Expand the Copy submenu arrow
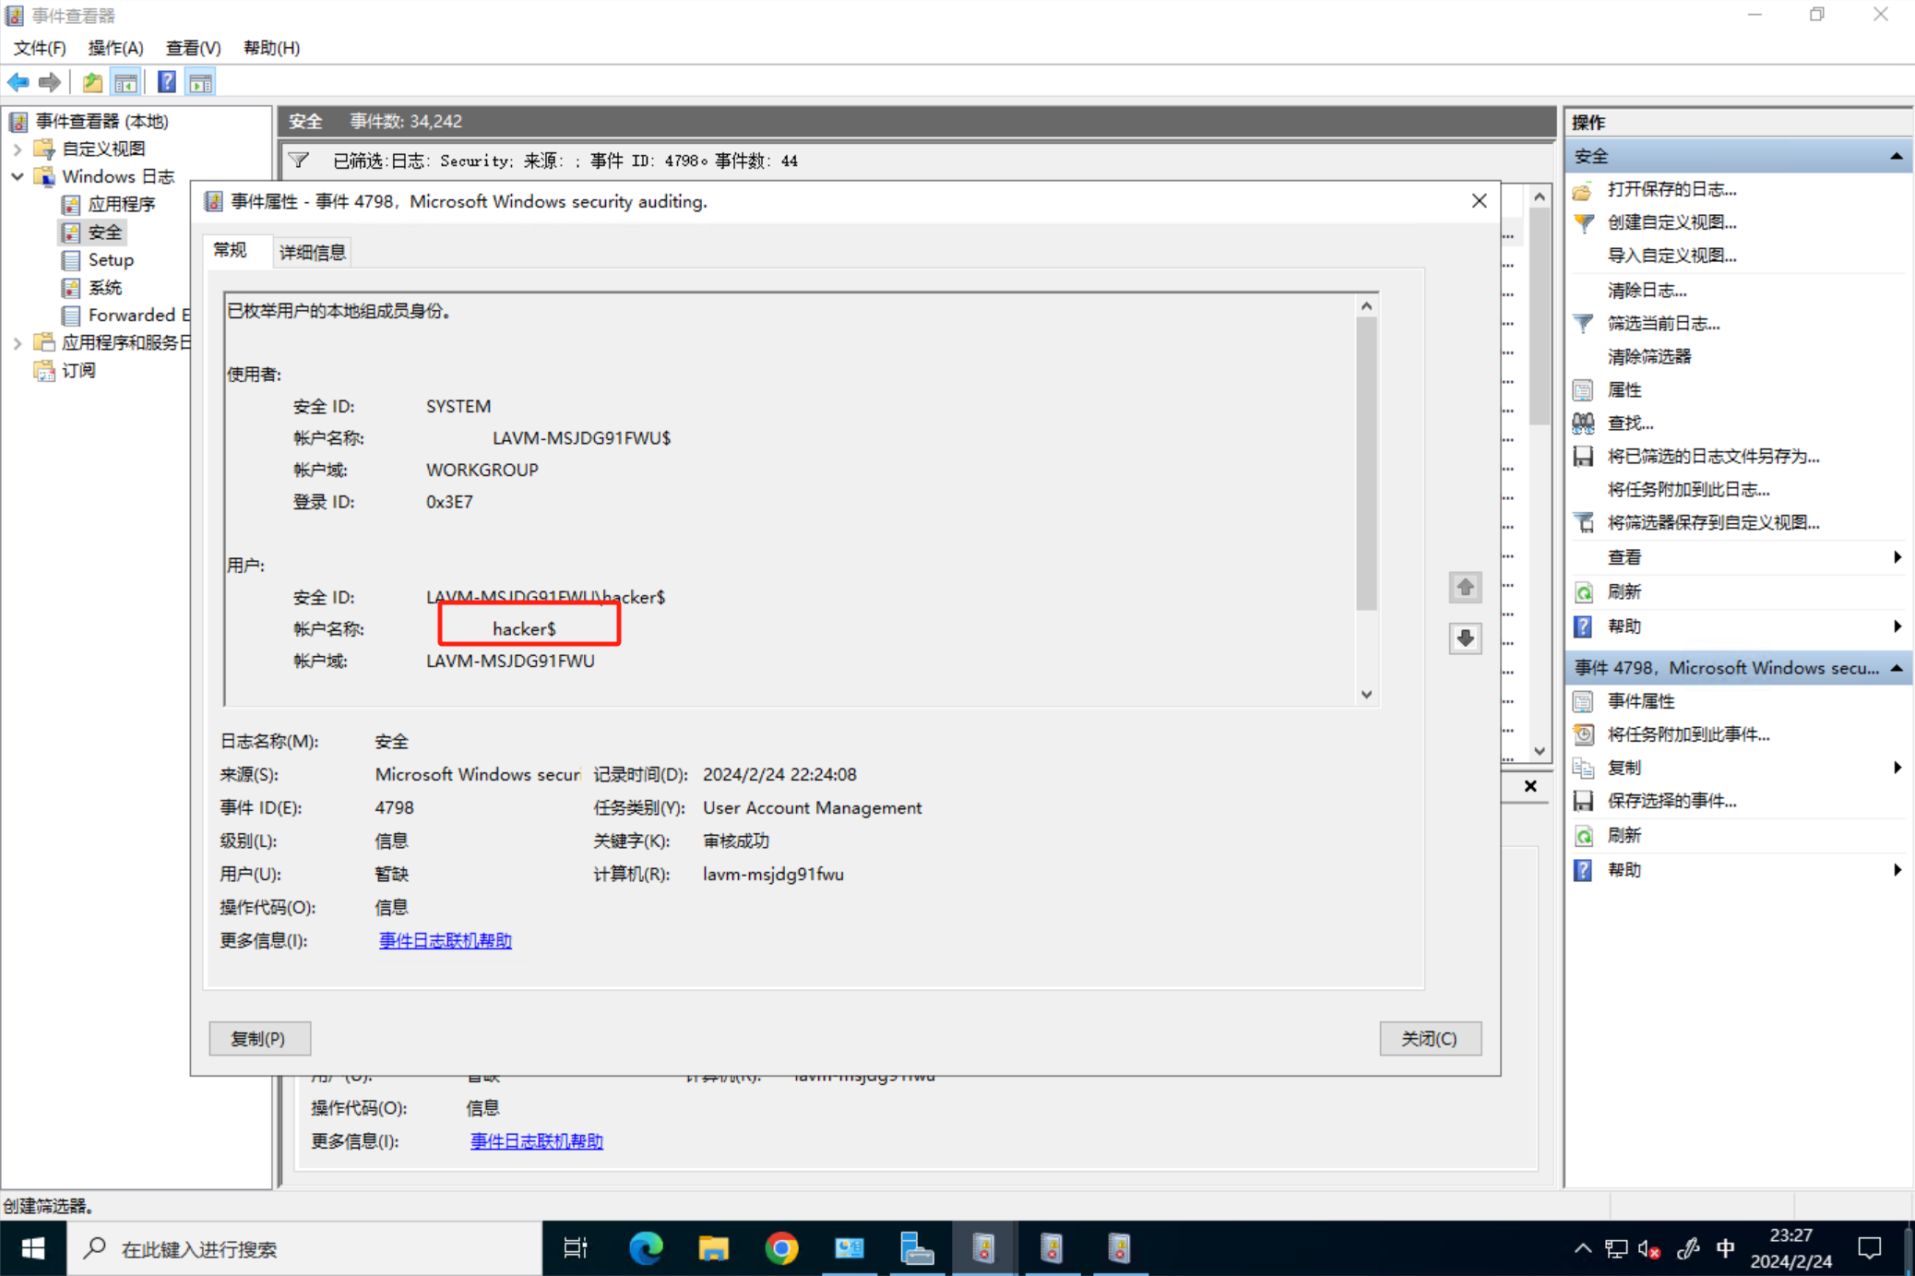 tap(1897, 768)
